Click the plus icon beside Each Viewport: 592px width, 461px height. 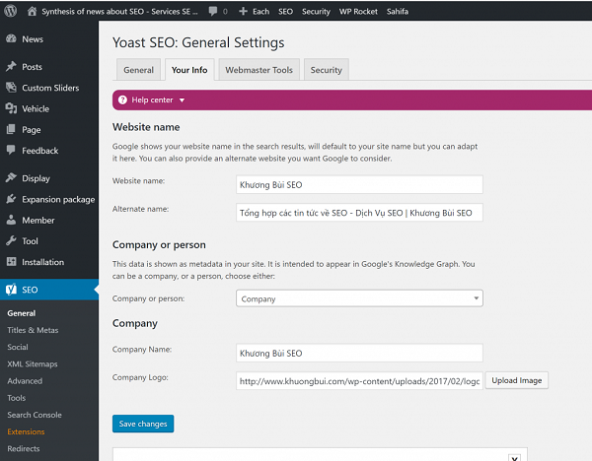[x=243, y=11]
